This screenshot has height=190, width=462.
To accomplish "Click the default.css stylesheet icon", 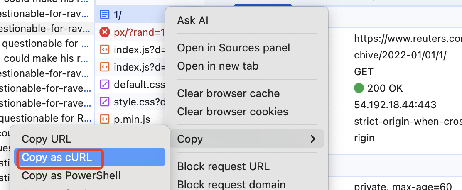I will click(x=105, y=85).
